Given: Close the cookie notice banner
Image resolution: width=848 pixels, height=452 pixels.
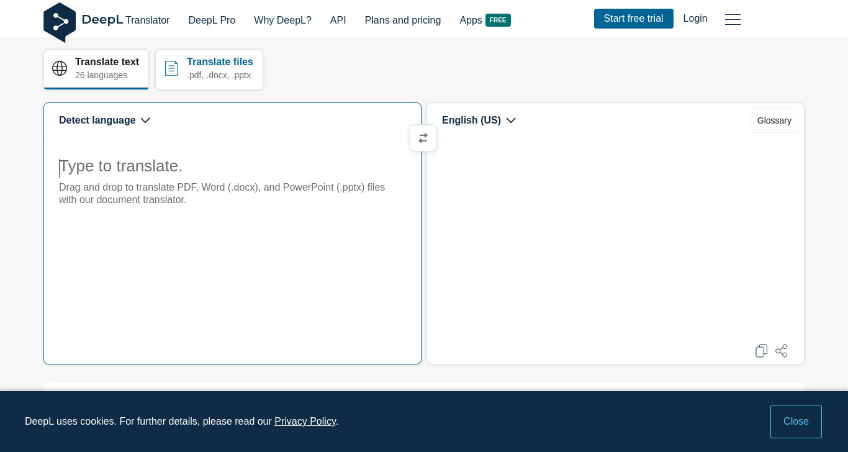Looking at the screenshot, I should [x=796, y=422].
